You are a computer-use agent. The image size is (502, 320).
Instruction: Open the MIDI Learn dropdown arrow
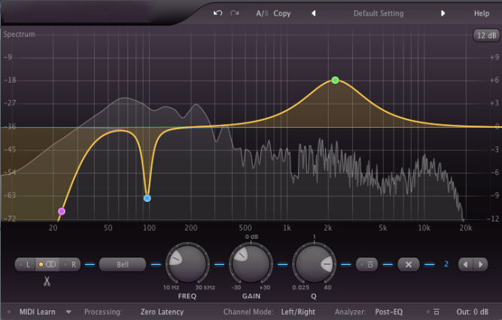(x=68, y=312)
